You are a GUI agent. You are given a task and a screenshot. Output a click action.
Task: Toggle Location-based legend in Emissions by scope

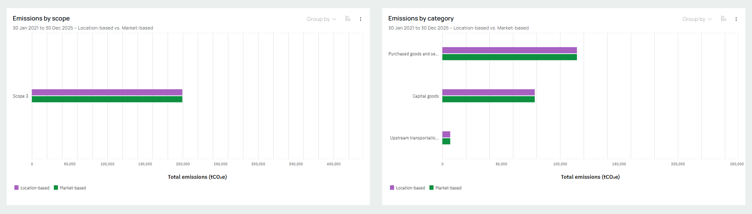pos(32,188)
